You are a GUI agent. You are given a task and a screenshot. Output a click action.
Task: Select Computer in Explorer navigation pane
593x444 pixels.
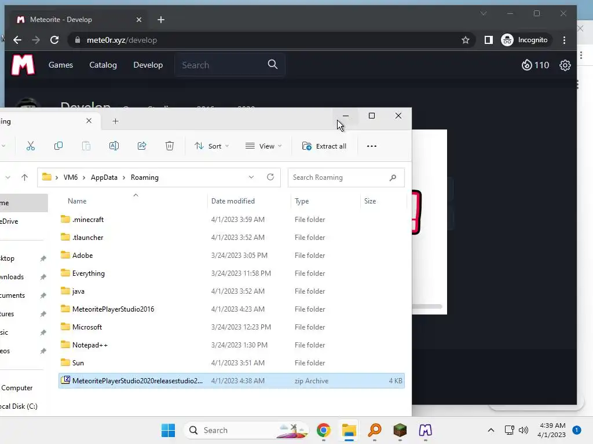point(17,388)
